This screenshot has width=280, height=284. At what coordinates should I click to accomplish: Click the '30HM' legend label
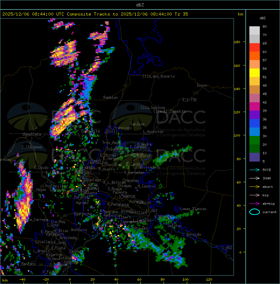pos(267,178)
